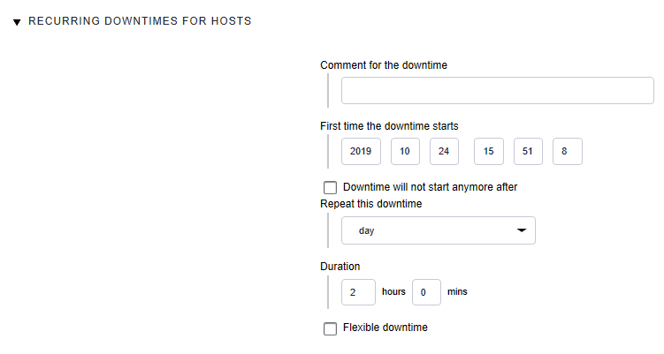Click the 'First time the downtime starts' label
Image resolution: width=664 pixels, height=354 pixels.
point(389,126)
